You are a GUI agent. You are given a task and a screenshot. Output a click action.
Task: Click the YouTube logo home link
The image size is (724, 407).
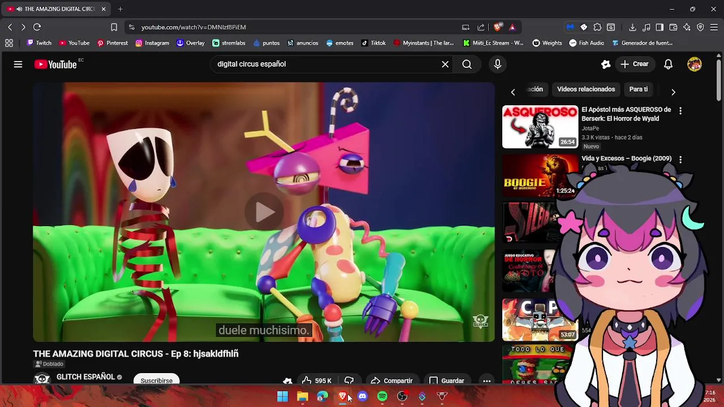55,64
